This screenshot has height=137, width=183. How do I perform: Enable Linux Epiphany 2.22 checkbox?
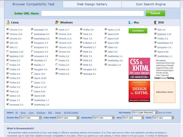tap(8, 51)
